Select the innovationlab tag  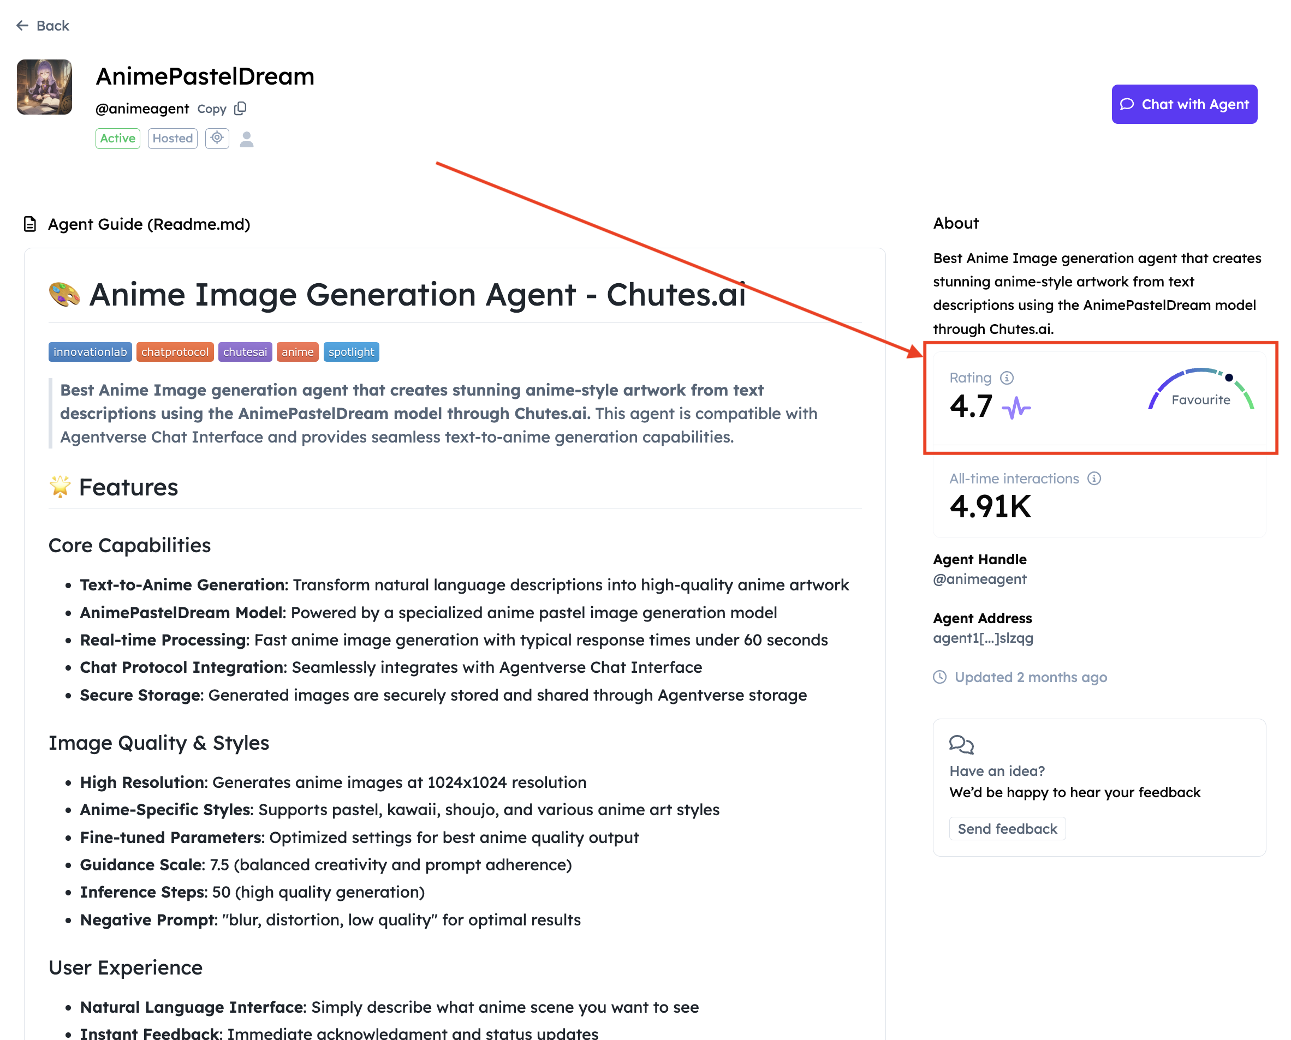90,351
